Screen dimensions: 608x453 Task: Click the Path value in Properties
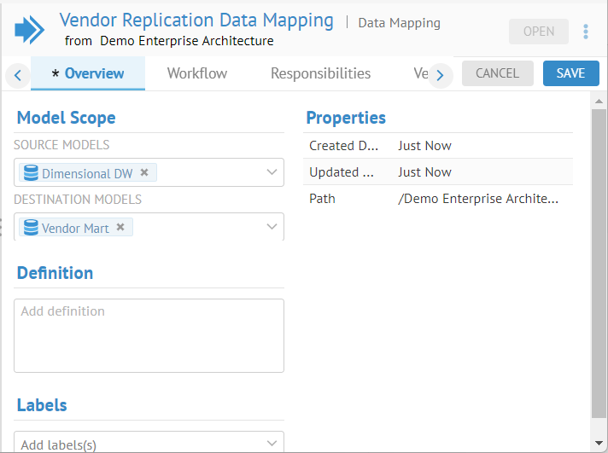477,199
